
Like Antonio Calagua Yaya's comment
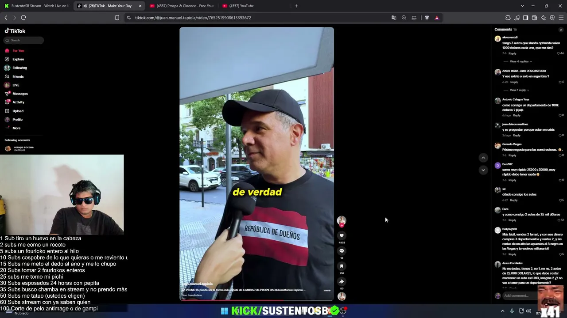coord(560,115)
